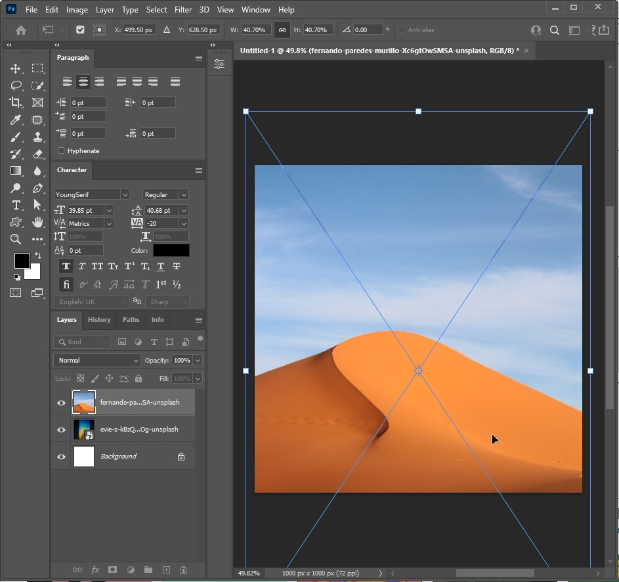Viewport: 619px width, 582px height.
Task: Close the Untitled-1 document tab
Action: pos(526,51)
